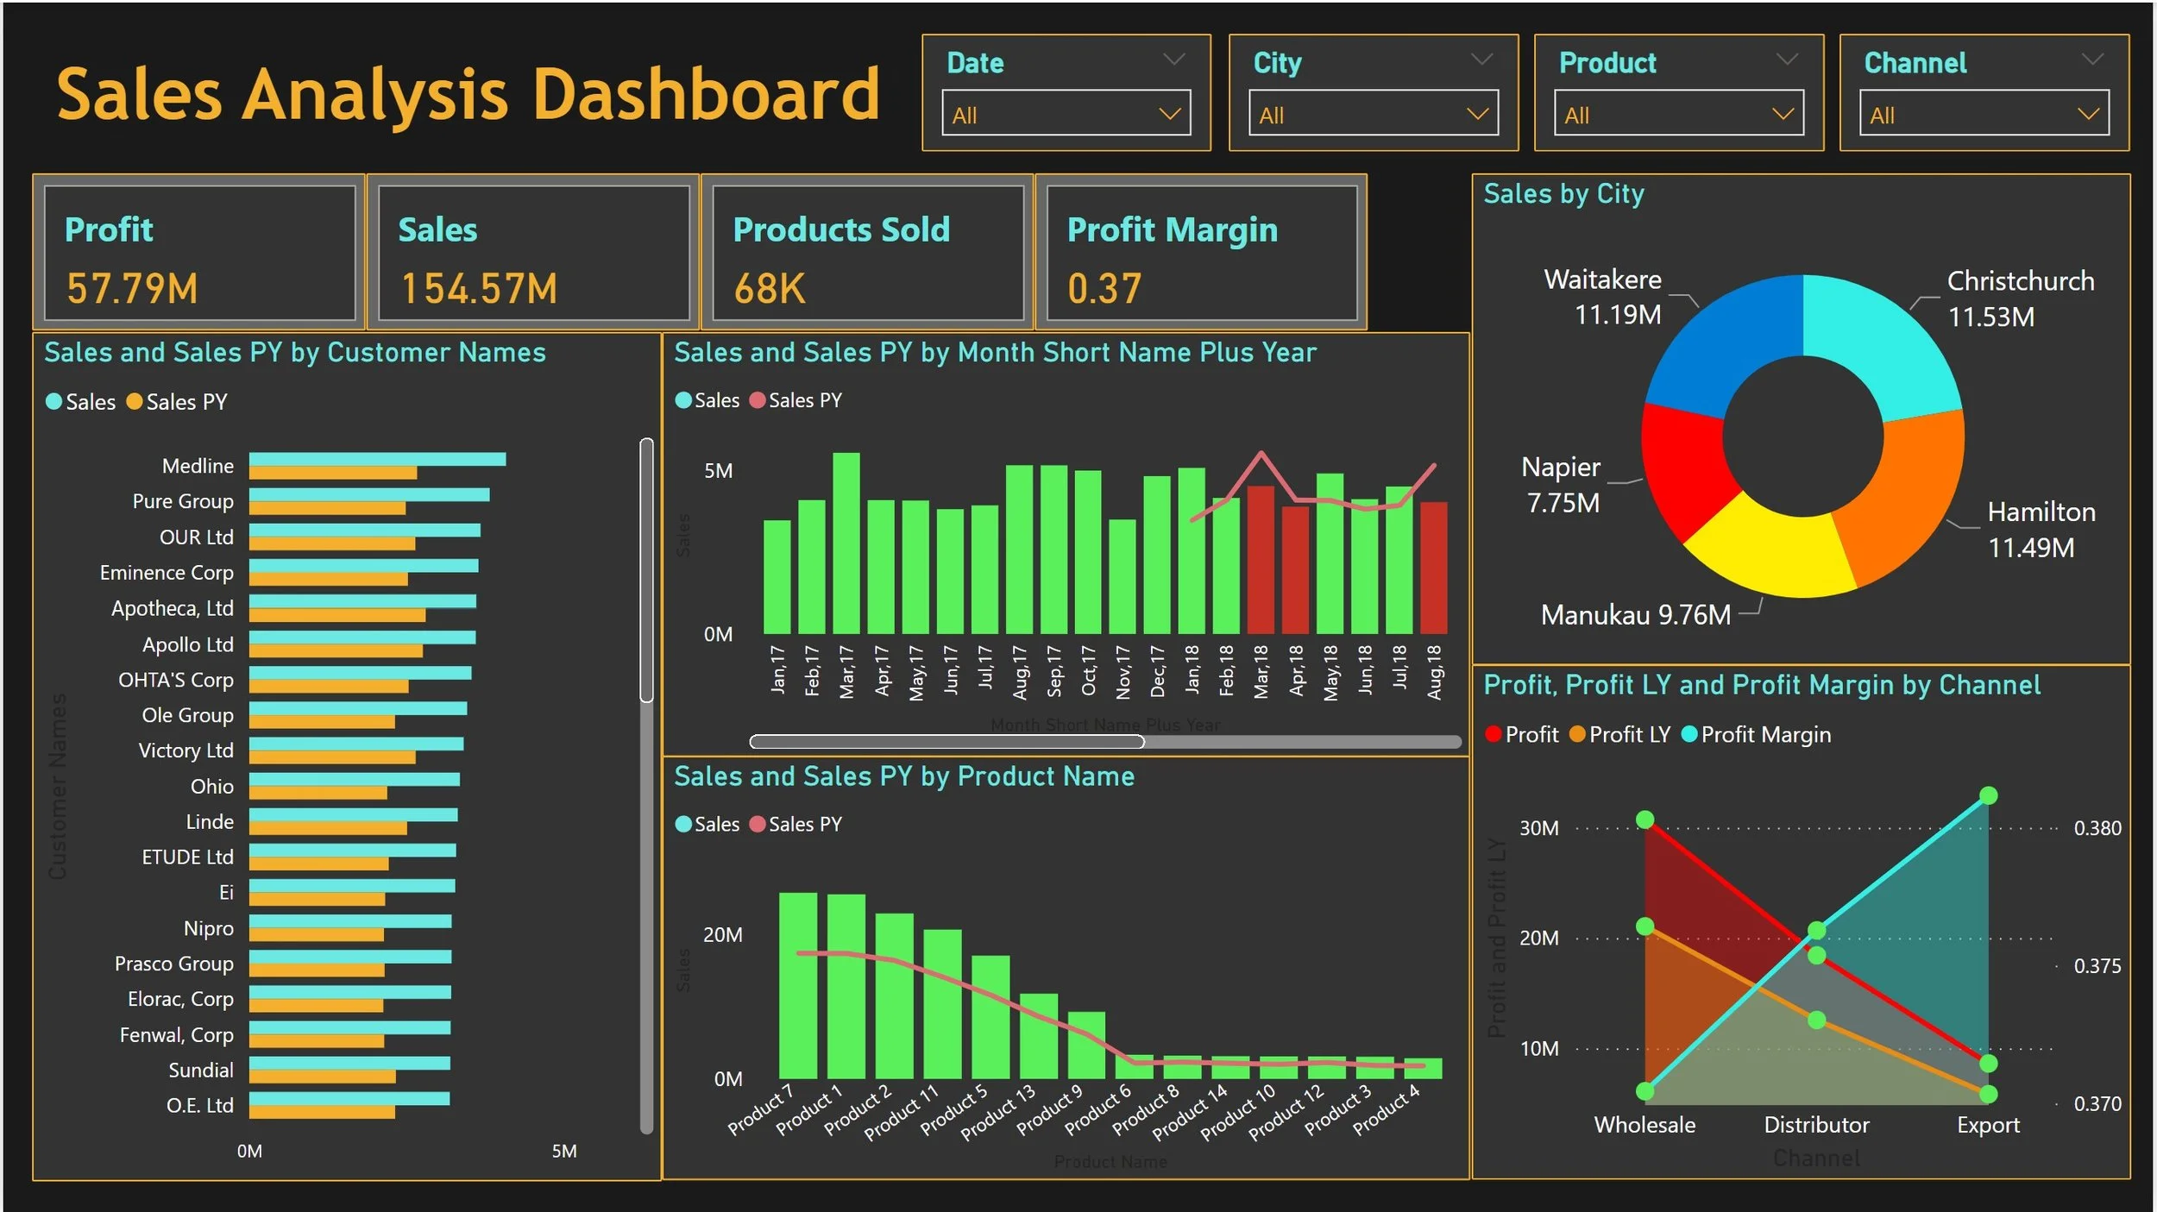Click the cyan Sales legend dot in customer chart
The height and width of the screenshot is (1212, 2157).
(x=53, y=402)
